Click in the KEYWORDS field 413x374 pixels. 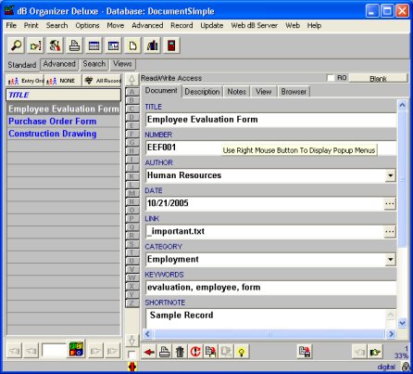point(270,288)
